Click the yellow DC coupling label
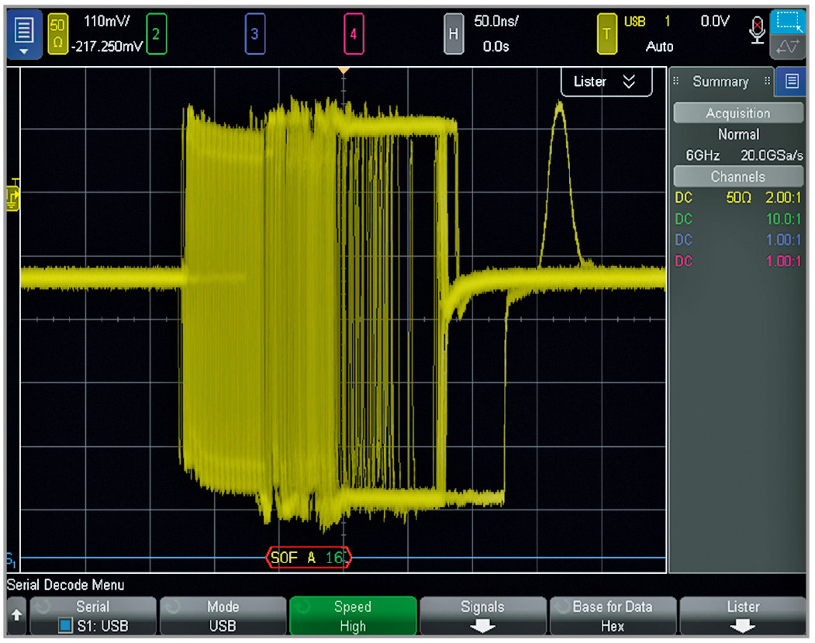This screenshot has height=643, width=815. tap(683, 198)
